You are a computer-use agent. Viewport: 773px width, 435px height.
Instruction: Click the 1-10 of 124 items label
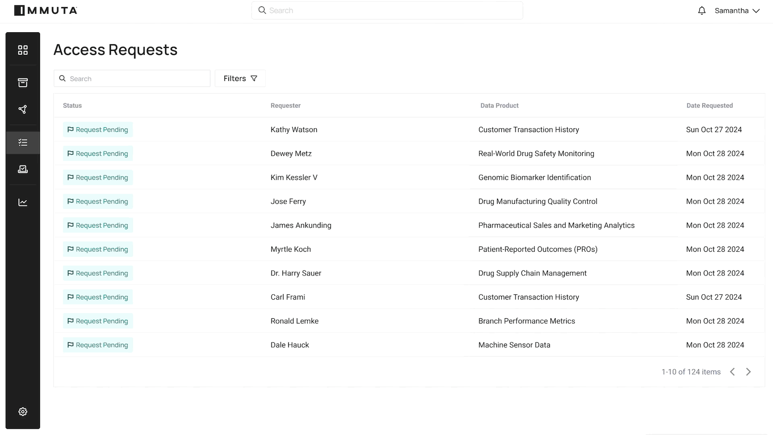(691, 372)
